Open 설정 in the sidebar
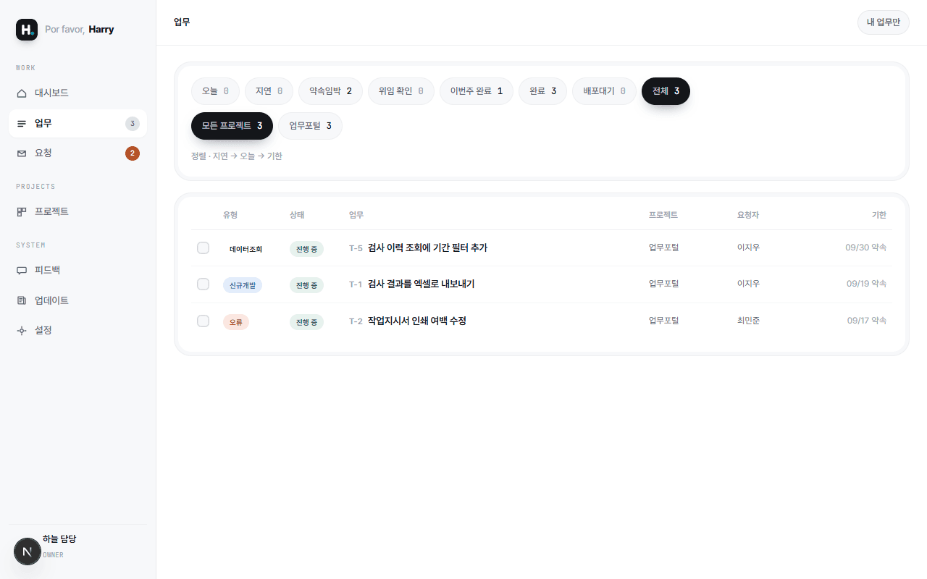 tap(77, 330)
